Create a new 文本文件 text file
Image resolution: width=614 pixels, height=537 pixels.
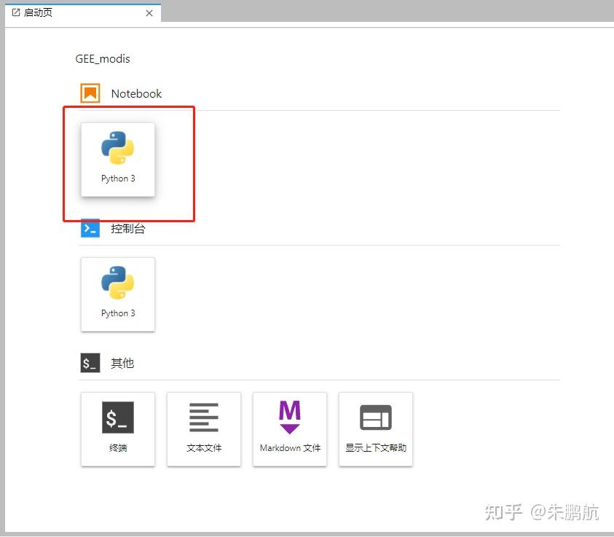click(204, 429)
